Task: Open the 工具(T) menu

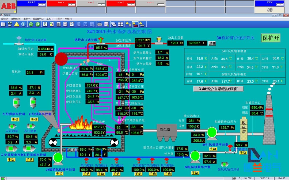Action: (50, 19)
